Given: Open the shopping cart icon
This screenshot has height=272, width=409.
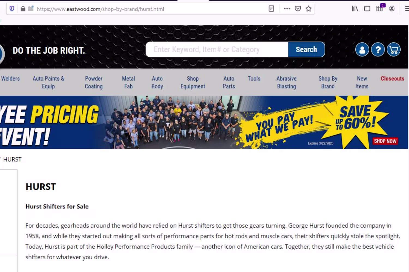Looking at the screenshot, I should [x=394, y=50].
